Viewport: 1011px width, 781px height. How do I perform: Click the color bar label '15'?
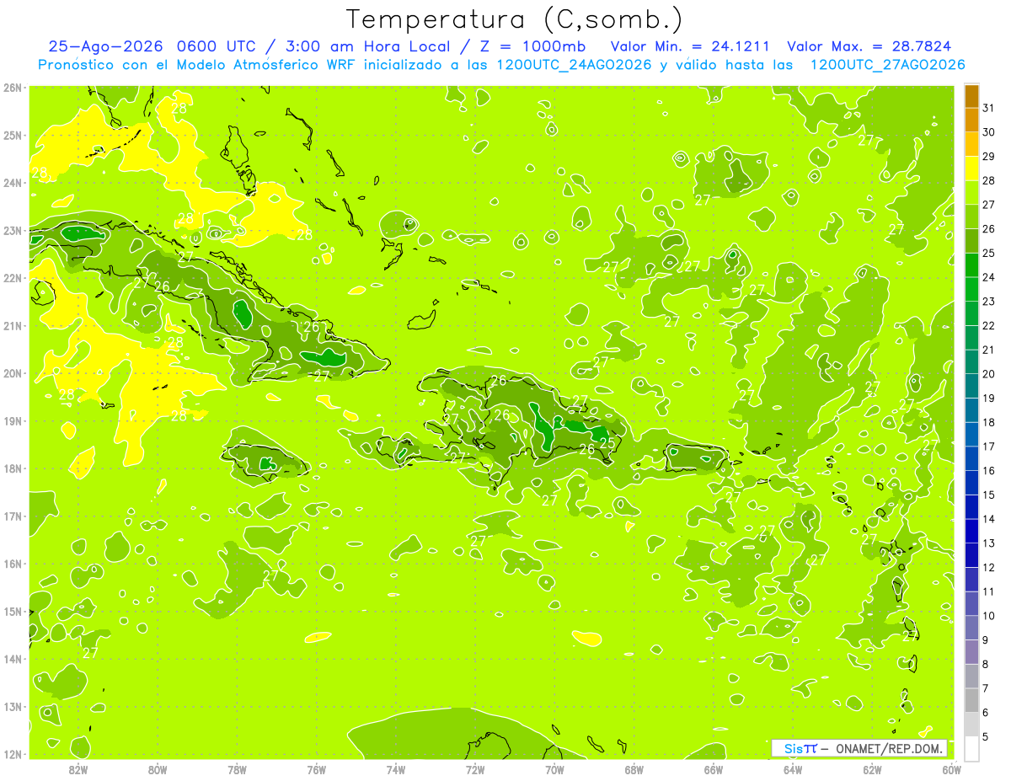[x=989, y=495]
